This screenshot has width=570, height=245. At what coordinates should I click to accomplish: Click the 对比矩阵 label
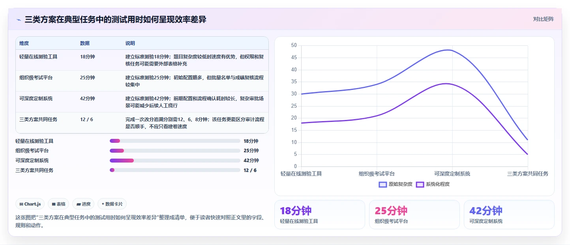[x=543, y=19]
